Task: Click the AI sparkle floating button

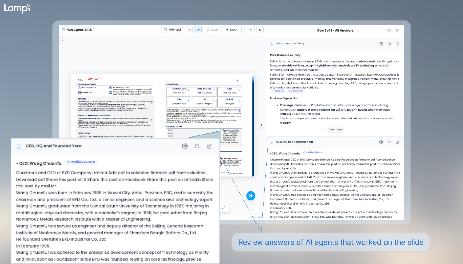Action: 251,196
